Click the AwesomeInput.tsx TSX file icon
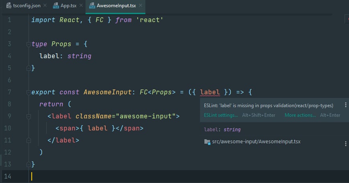349x183 pixels. point(92,6)
